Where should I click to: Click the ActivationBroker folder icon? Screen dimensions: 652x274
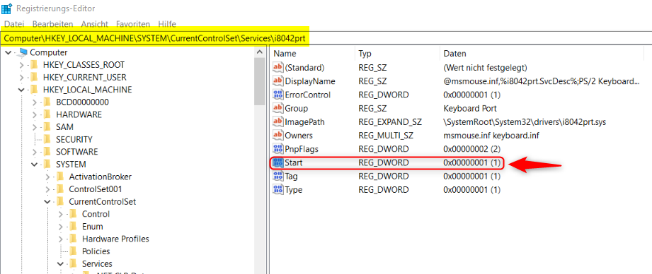tap(61, 177)
